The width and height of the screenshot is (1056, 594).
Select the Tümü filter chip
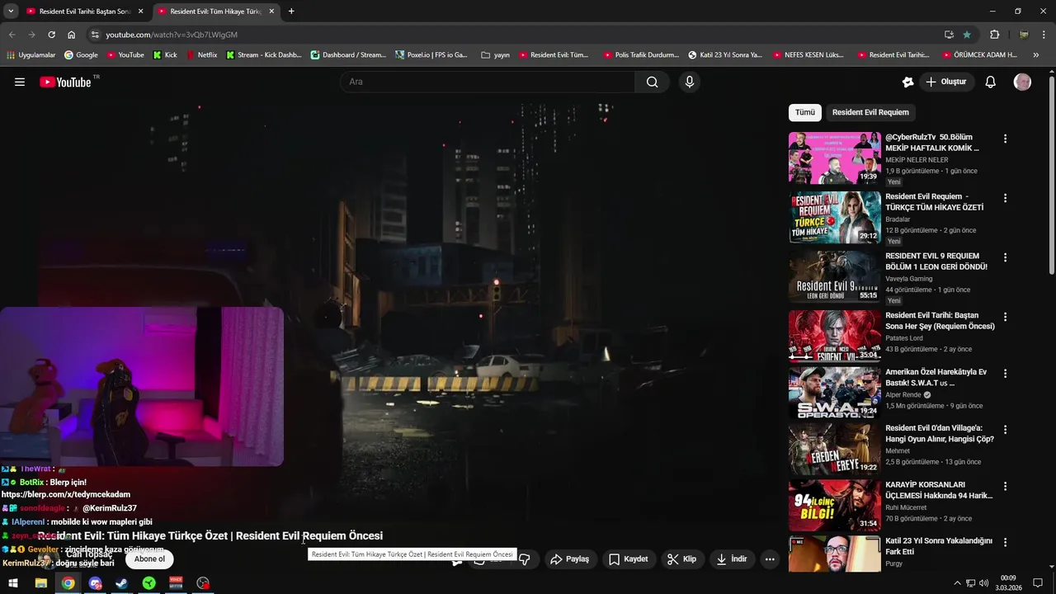805,112
